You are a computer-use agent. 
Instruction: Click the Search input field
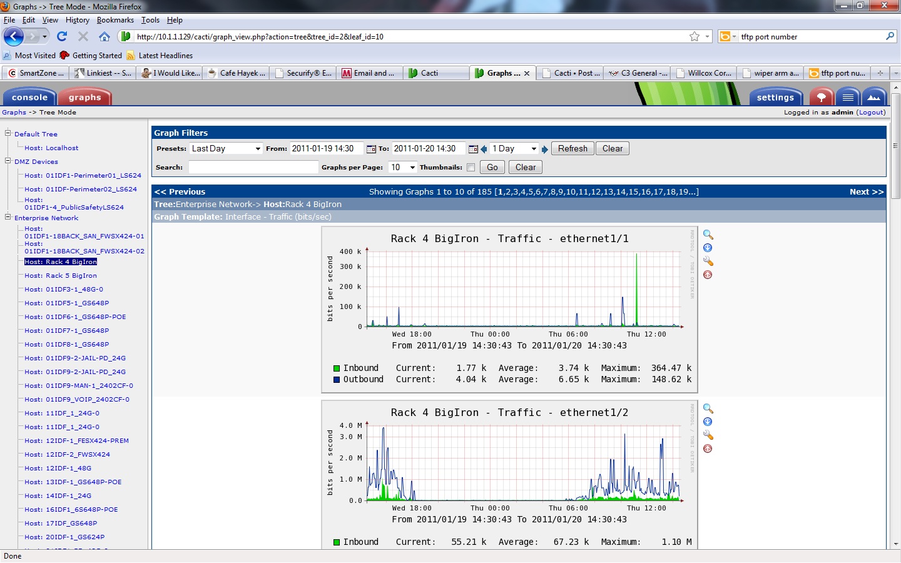pyautogui.click(x=253, y=168)
